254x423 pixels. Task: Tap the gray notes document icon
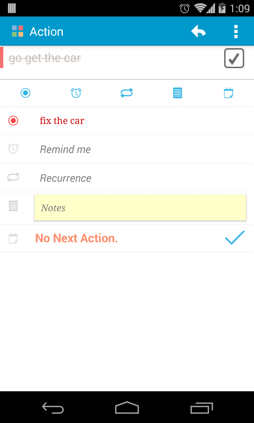13,206
